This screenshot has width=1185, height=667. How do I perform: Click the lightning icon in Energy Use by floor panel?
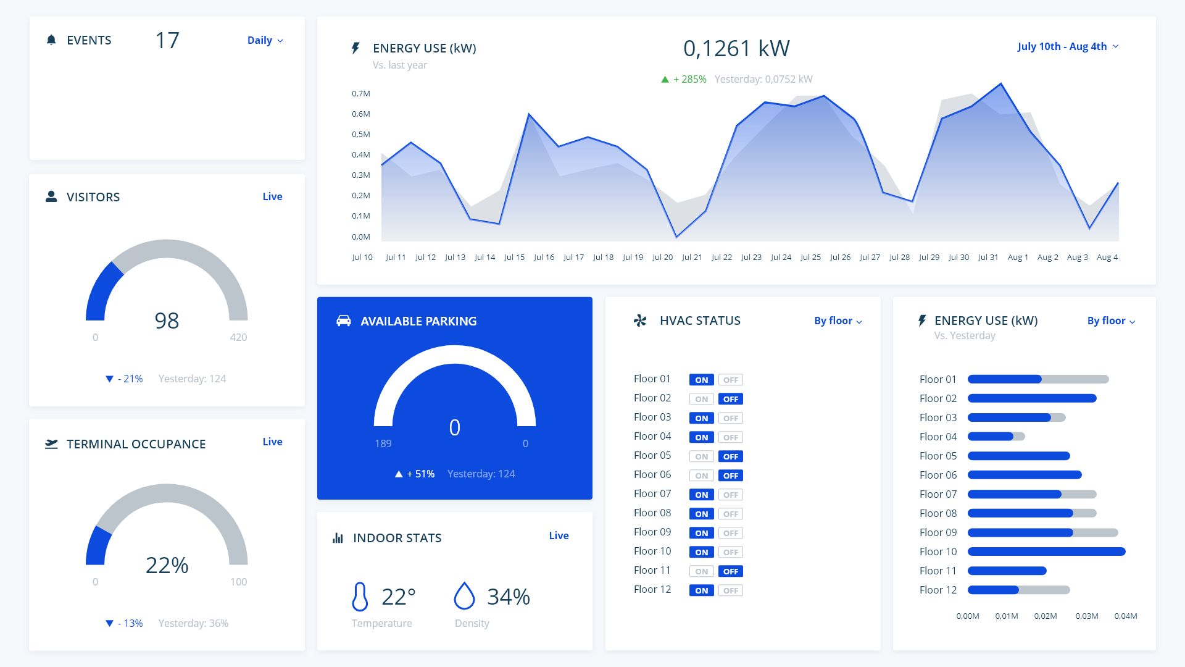tap(922, 321)
